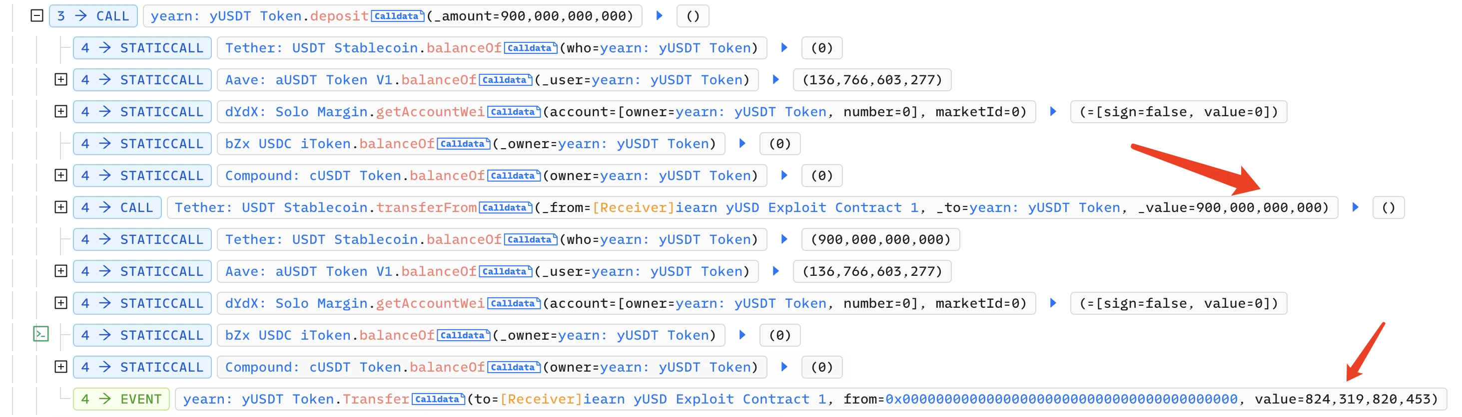This screenshot has width=1462, height=417.
Task: Click Calldata badge on yUSDT Transfer event
Action: pyautogui.click(x=438, y=400)
